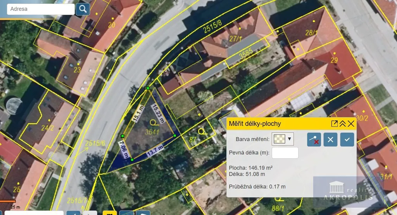
Task: Click the Barva měření color swatch
Action: coord(278,139)
